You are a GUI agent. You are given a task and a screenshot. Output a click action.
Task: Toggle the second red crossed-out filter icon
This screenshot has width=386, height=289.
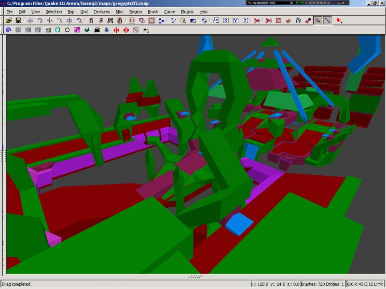[269, 21]
